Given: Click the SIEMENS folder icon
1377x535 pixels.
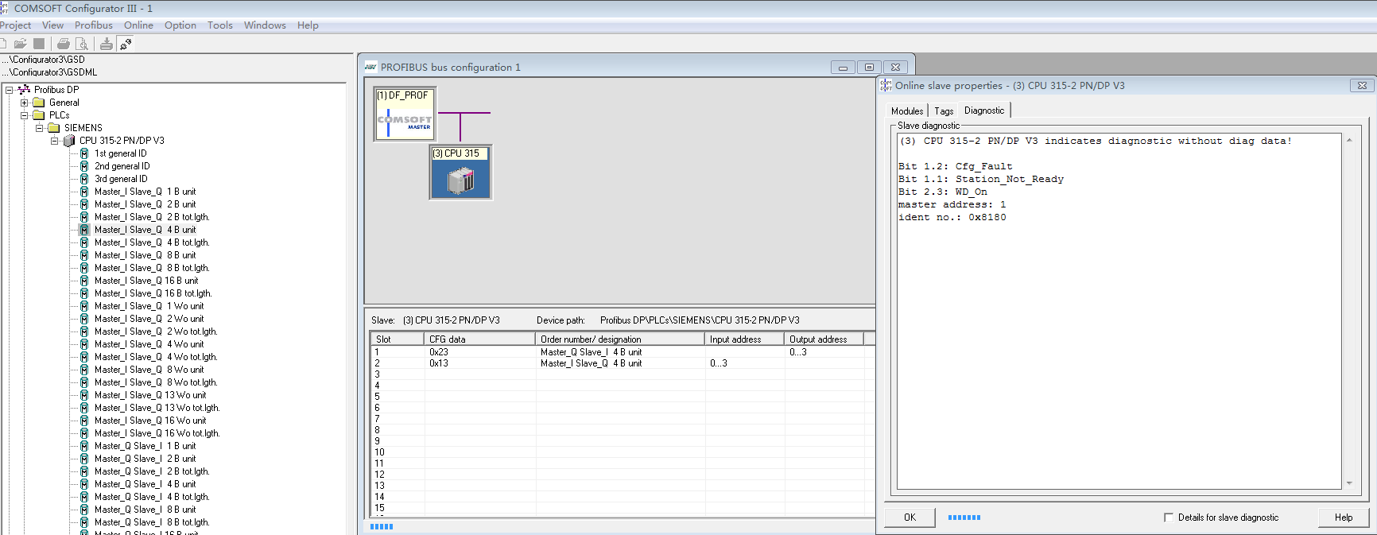Looking at the screenshot, I should click(x=54, y=128).
